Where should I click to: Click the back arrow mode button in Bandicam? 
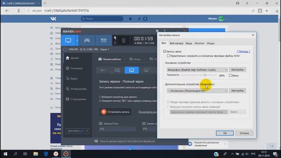103,70
